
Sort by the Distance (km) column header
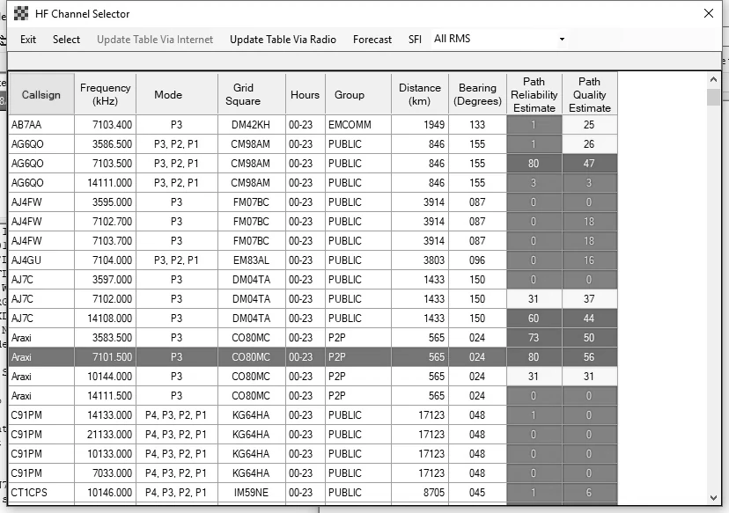pyautogui.click(x=420, y=94)
